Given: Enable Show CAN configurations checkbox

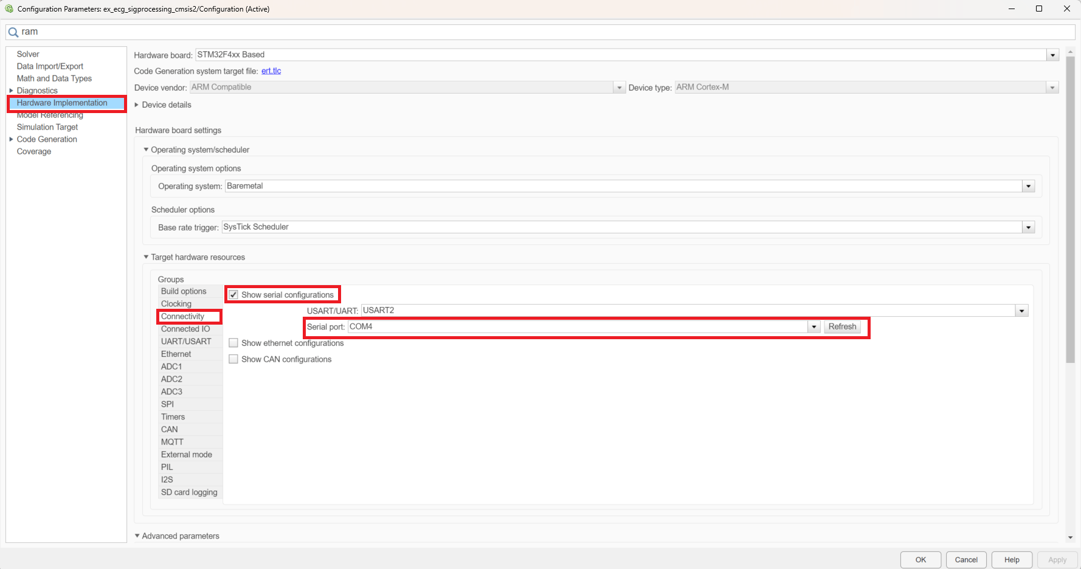Looking at the screenshot, I should (x=233, y=359).
